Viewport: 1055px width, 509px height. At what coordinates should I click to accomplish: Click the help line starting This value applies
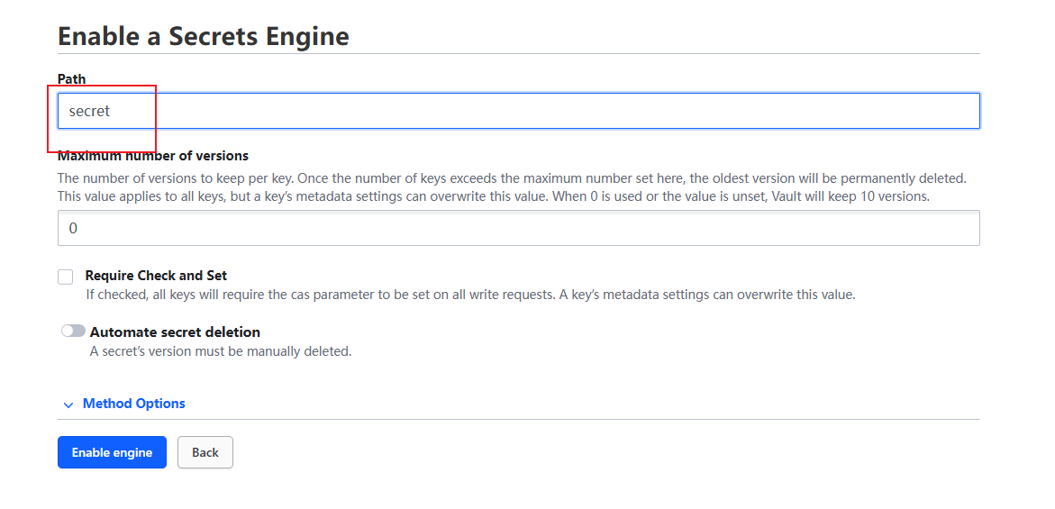coord(493,195)
